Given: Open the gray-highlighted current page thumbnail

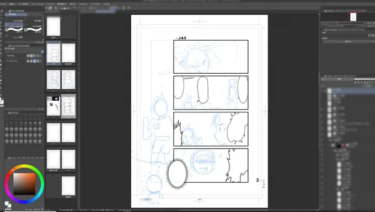Looking at the screenshot, I should 68,106.
